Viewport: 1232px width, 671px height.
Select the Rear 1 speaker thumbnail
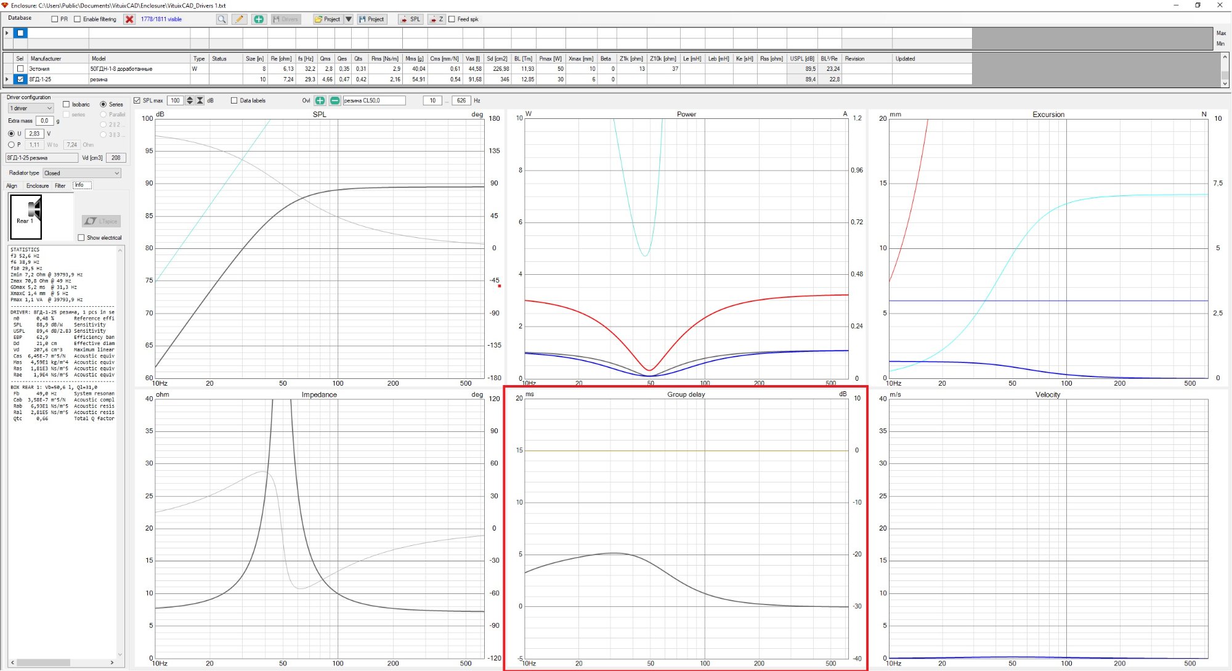point(26,216)
